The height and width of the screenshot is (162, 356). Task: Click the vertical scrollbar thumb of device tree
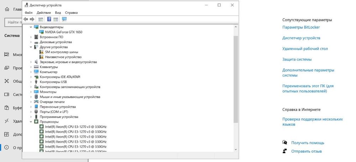235,79
